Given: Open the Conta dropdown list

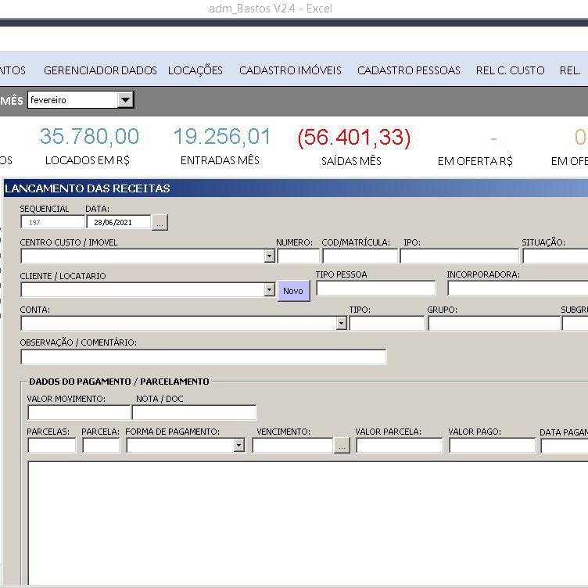Looking at the screenshot, I should [341, 323].
